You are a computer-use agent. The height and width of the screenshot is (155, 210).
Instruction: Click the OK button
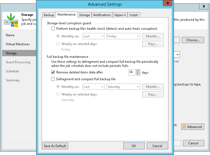pyautogui.click(x=134, y=146)
